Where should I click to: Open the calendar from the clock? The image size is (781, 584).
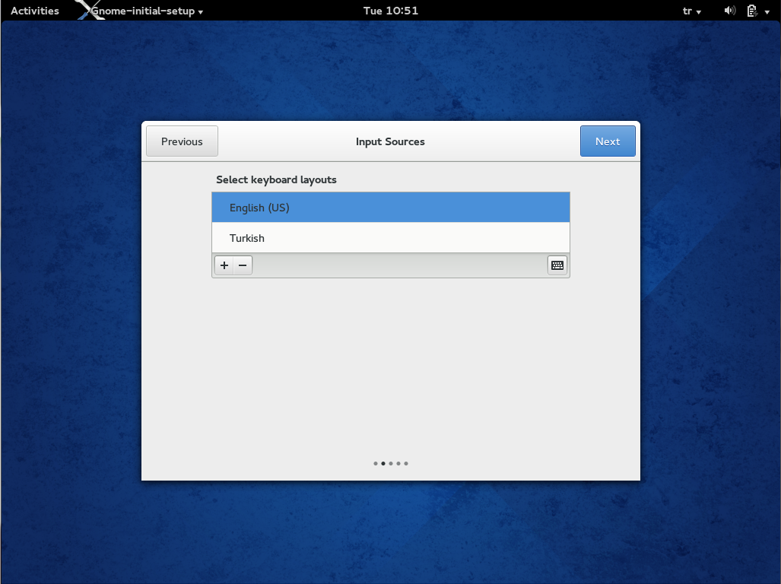[x=390, y=11]
